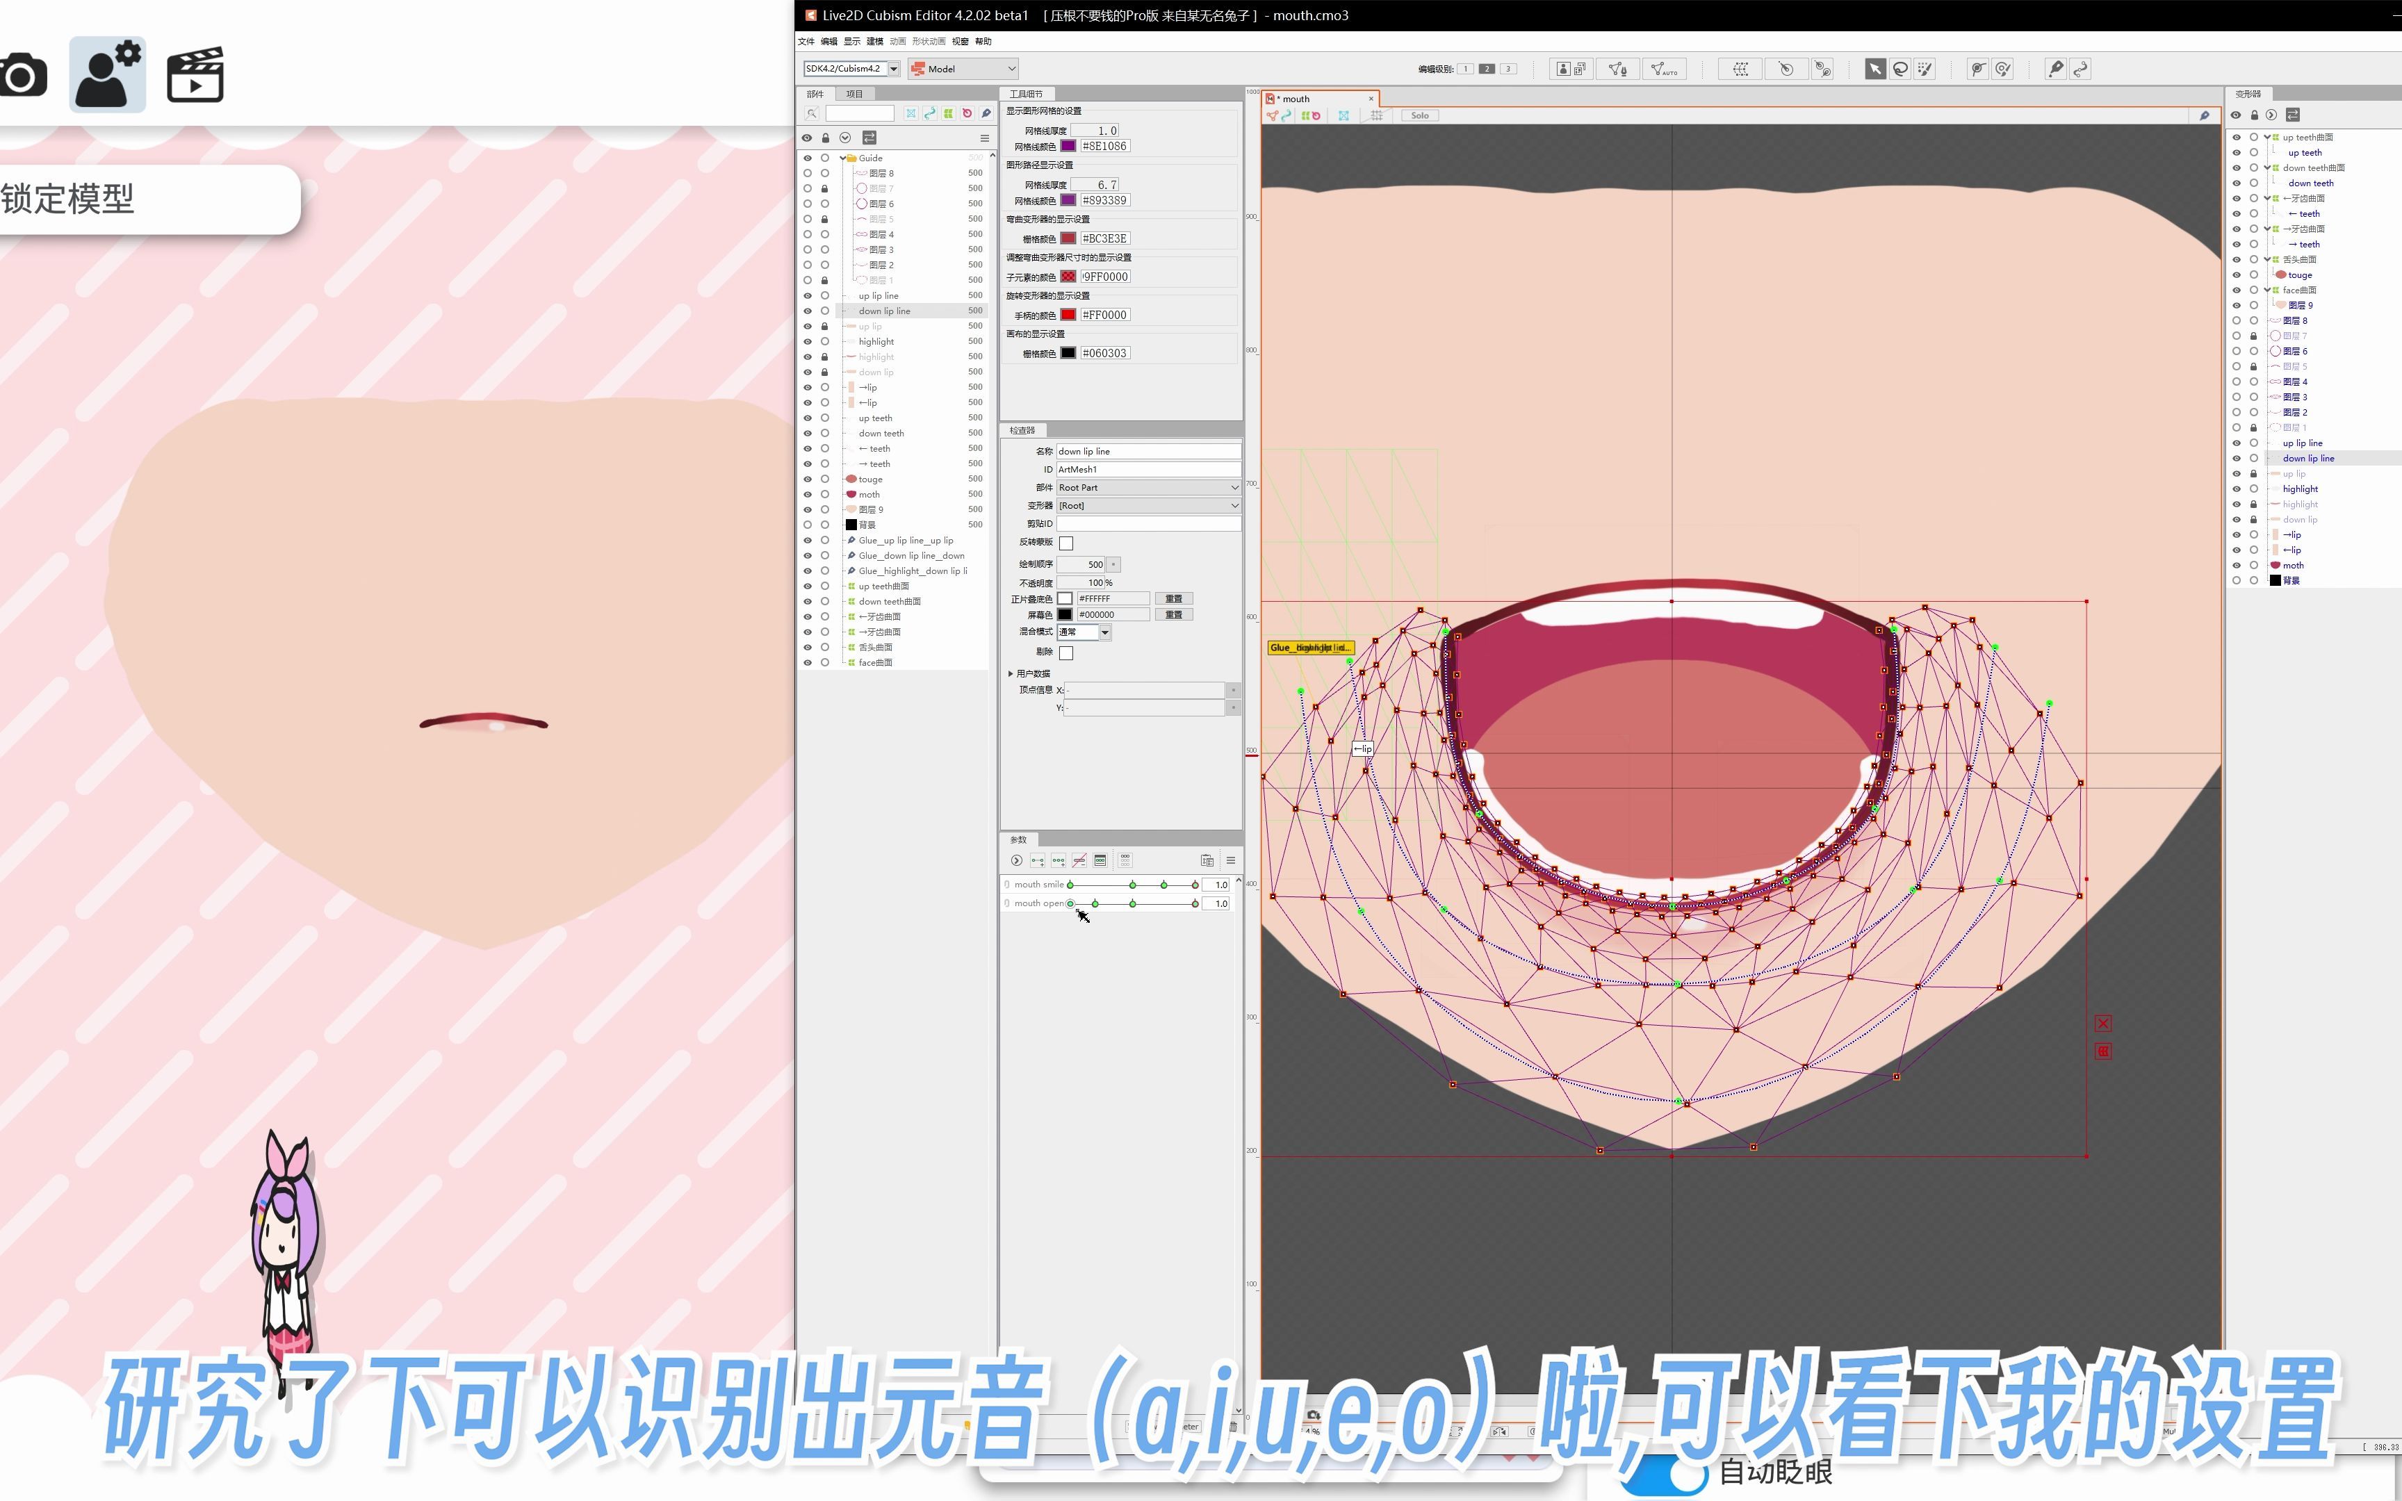This screenshot has height=1501, width=2402.
Task: Collapse the Guide folder in parts list
Action: [x=842, y=158]
